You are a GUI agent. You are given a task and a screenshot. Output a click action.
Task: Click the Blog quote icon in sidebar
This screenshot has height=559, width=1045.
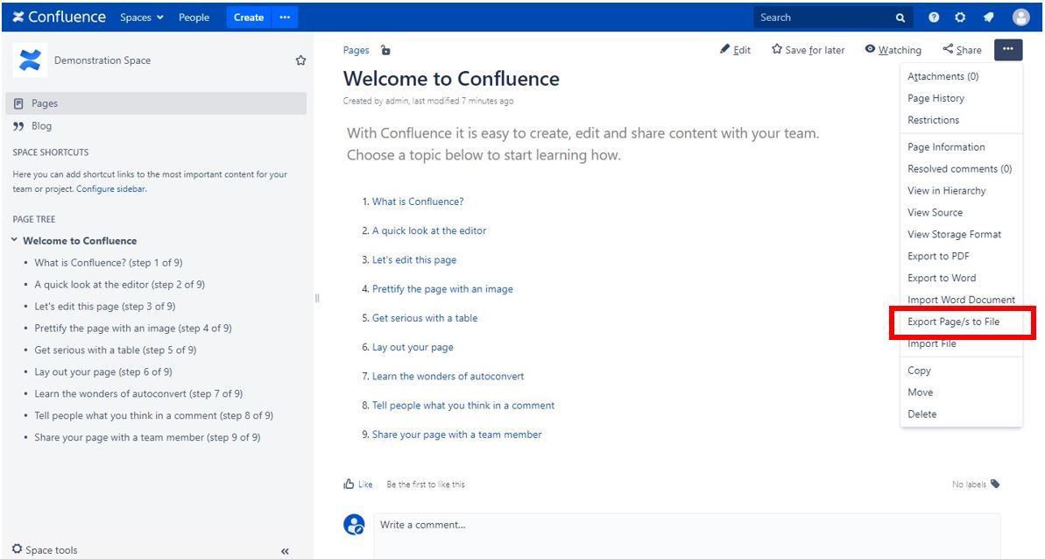18,126
